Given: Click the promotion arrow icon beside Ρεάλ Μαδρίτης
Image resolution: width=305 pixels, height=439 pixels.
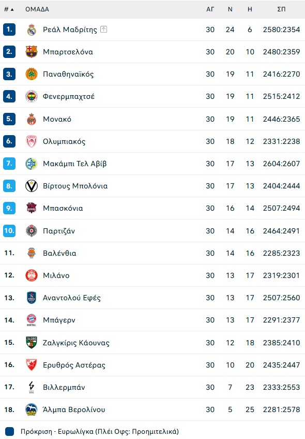Looking at the screenshot, I should pyautogui.click(x=104, y=29).
